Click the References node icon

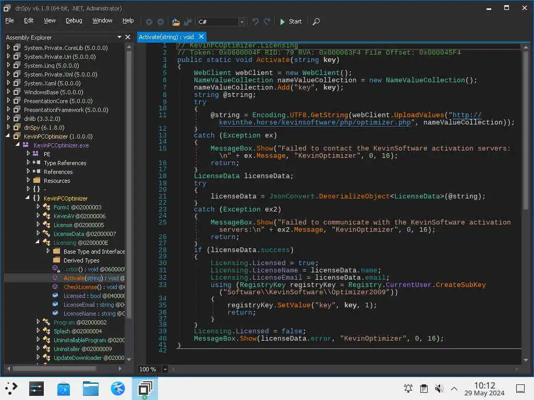37,171
